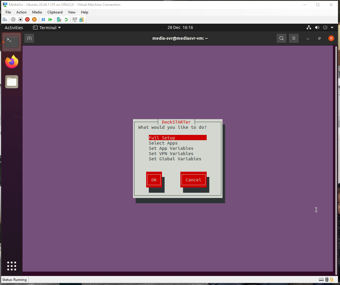The height and width of the screenshot is (285, 340).
Task: Expand the system menu arrow in top bar
Action: pyautogui.click(x=332, y=27)
